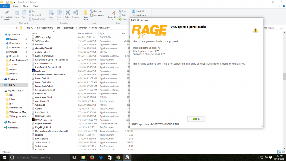The image size is (286, 161).
Task: Select This PC in the navigation pane
Action: [x=11, y=85]
